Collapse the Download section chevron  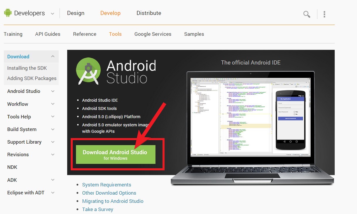click(x=53, y=57)
